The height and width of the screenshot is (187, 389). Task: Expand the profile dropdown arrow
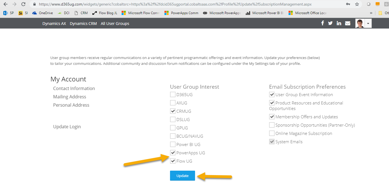tap(368, 24)
